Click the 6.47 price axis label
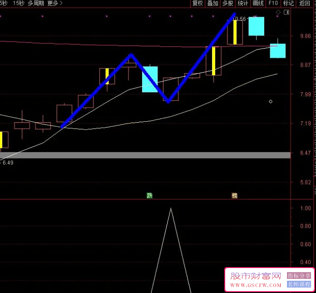Image resolution: width=316 pixels, height=293 pixels. (306, 153)
